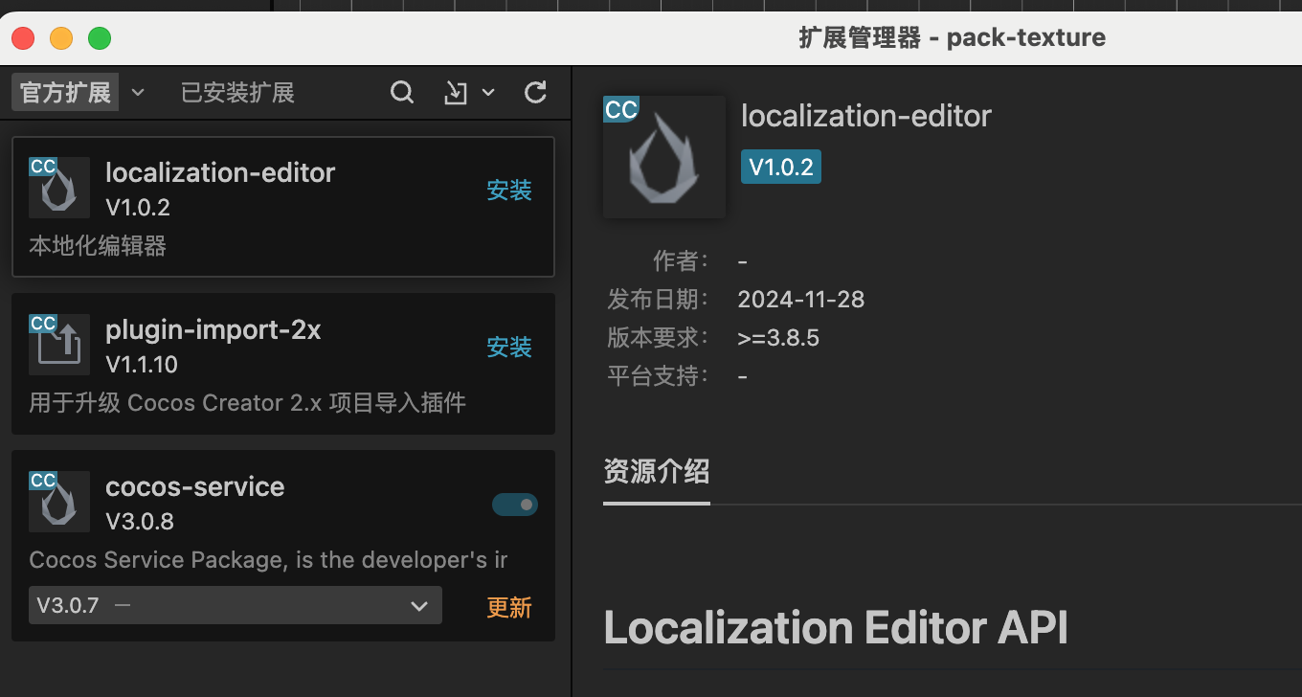Click the cocos-service extension icon

(59, 502)
